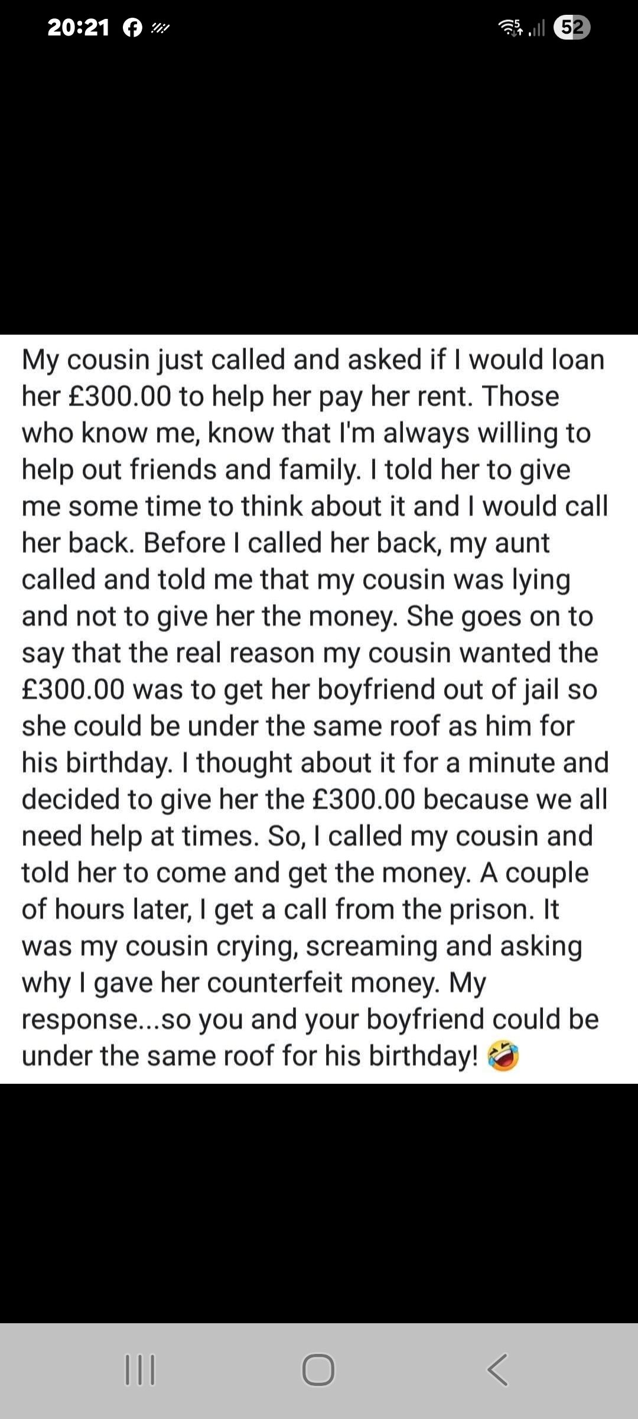
Task: Tap the striped notification icon beside Facebook
Action: tap(160, 28)
